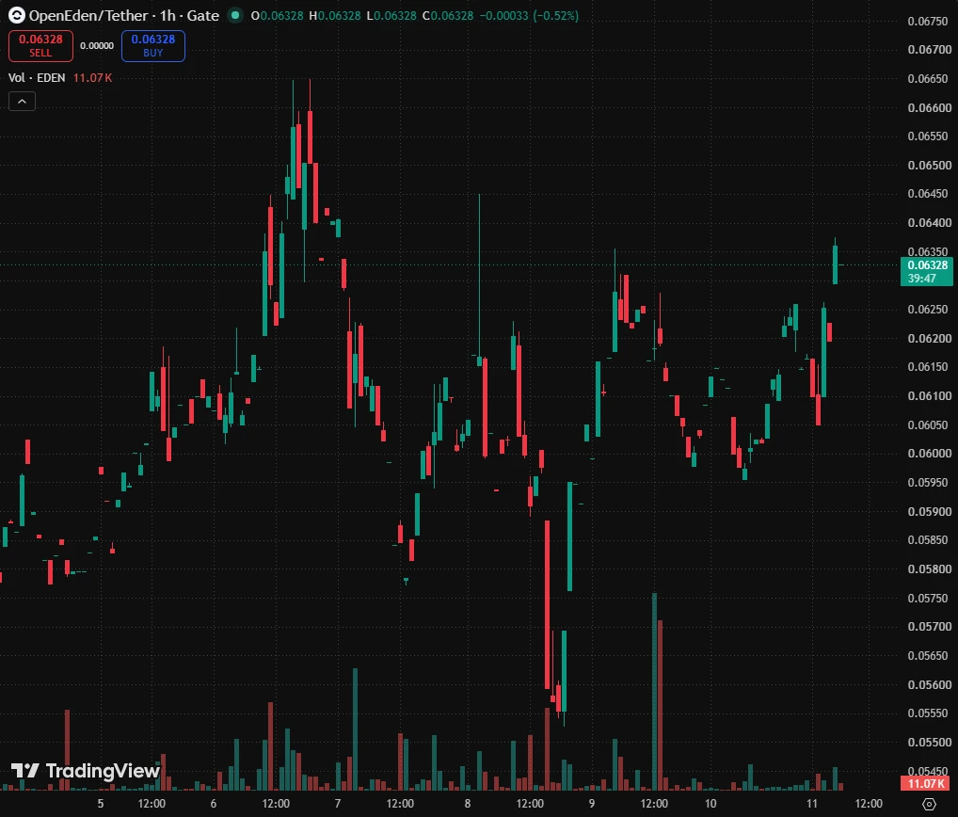Click the 0.06650 price axis label

929,79
